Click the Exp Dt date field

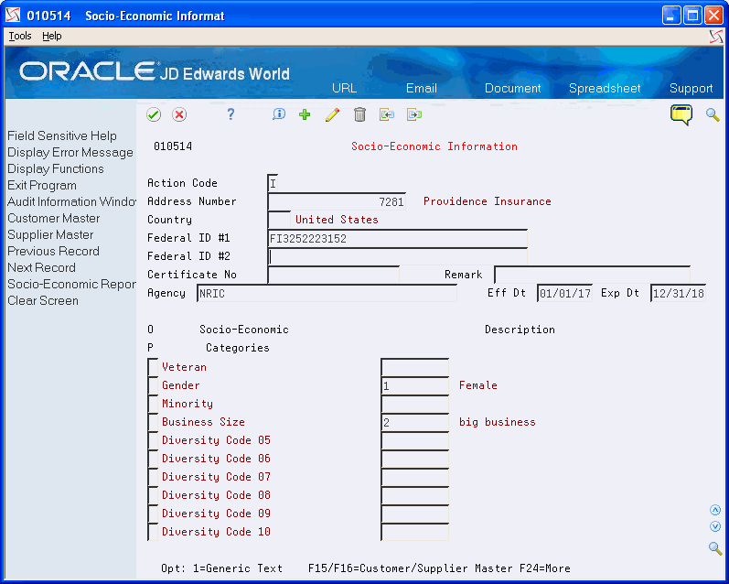pyautogui.click(x=678, y=293)
